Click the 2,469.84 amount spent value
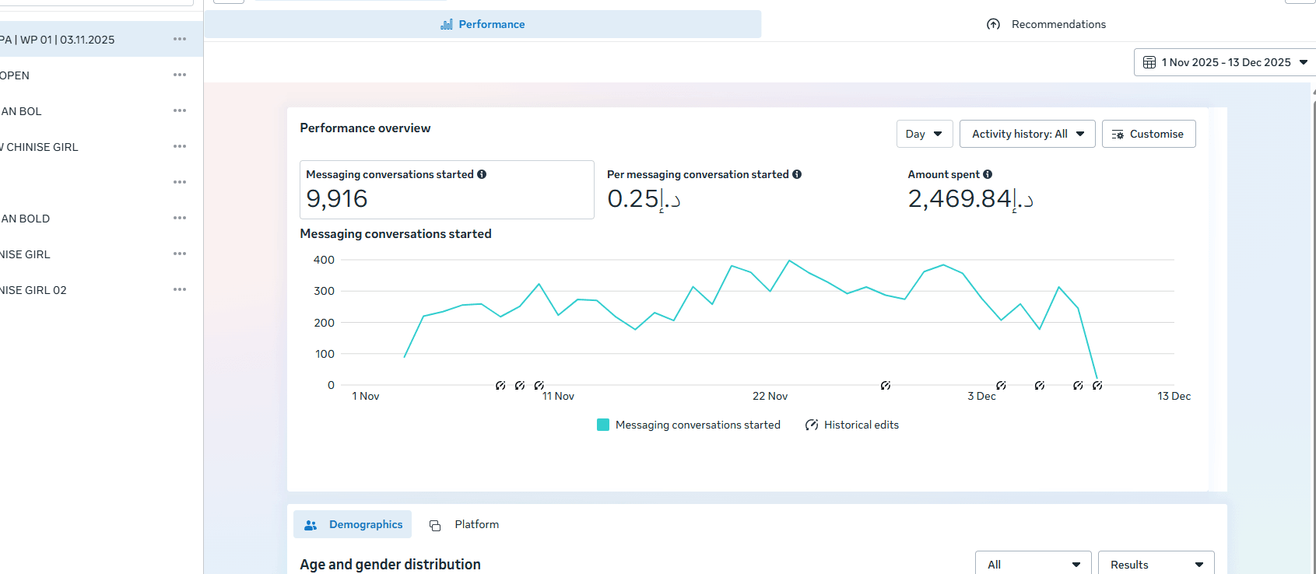 [971, 199]
